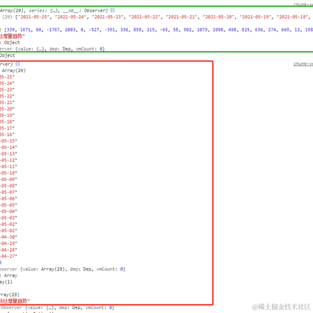Click the value 339 in the numbers array
The width and height of the screenshot is (313, 313).
[11, 30]
